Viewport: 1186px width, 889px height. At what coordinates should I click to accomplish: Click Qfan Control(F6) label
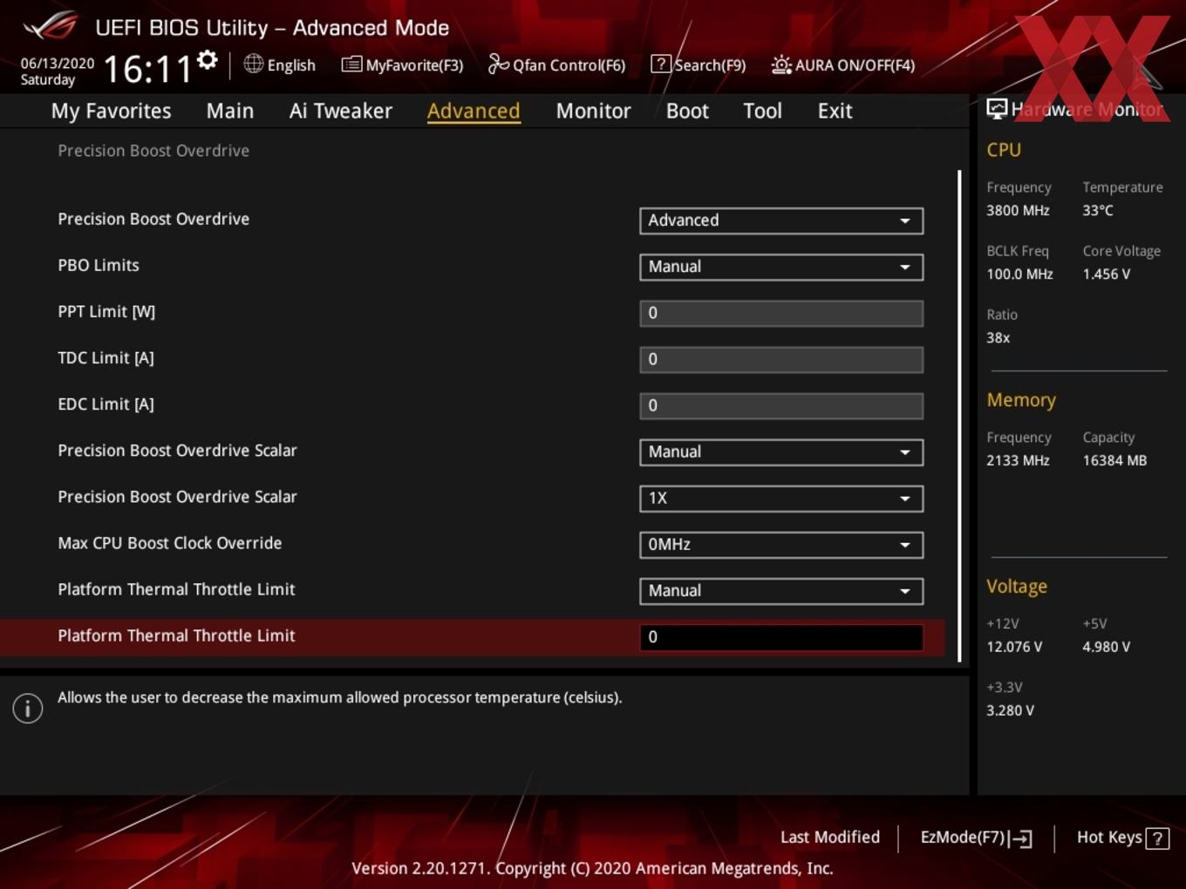569,65
